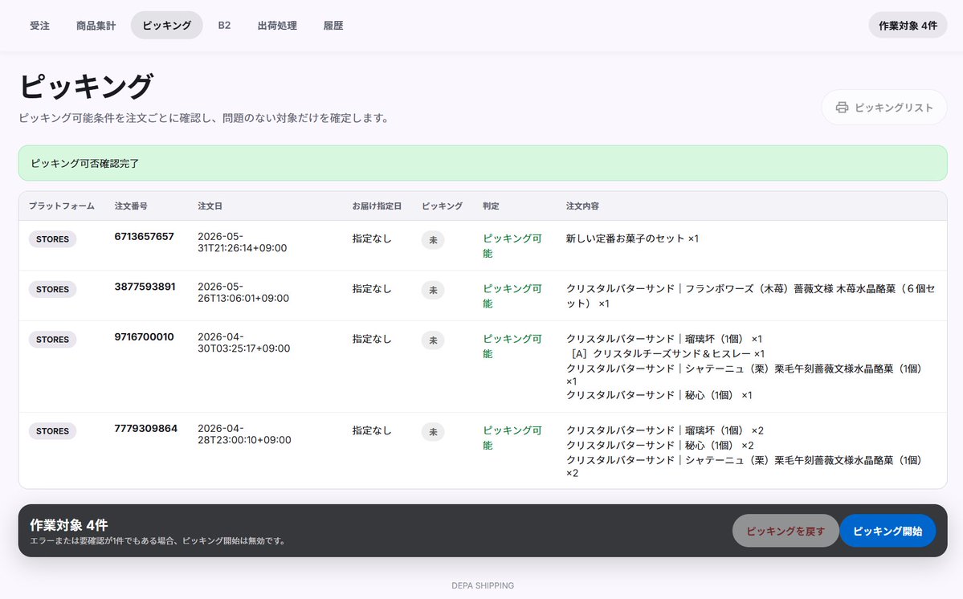The height and width of the screenshot is (599, 963).
Task: Go to the 出荷処理 tab
Action: coord(277,25)
